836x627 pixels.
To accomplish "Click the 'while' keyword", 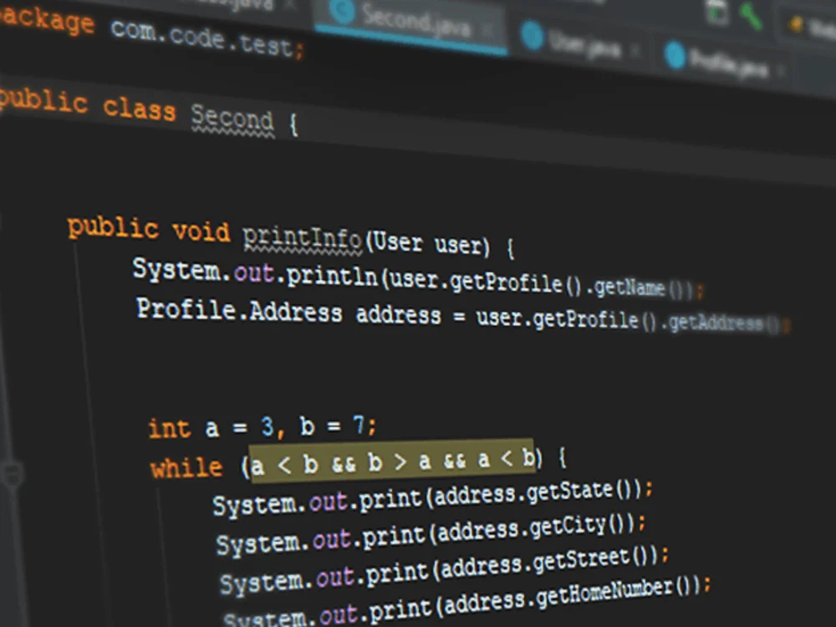I will [x=186, y=468].
